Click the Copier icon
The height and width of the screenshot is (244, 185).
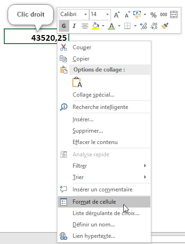click(x=64, y=59)
